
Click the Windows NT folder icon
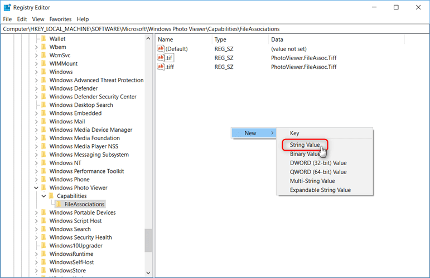coord(44,163)
